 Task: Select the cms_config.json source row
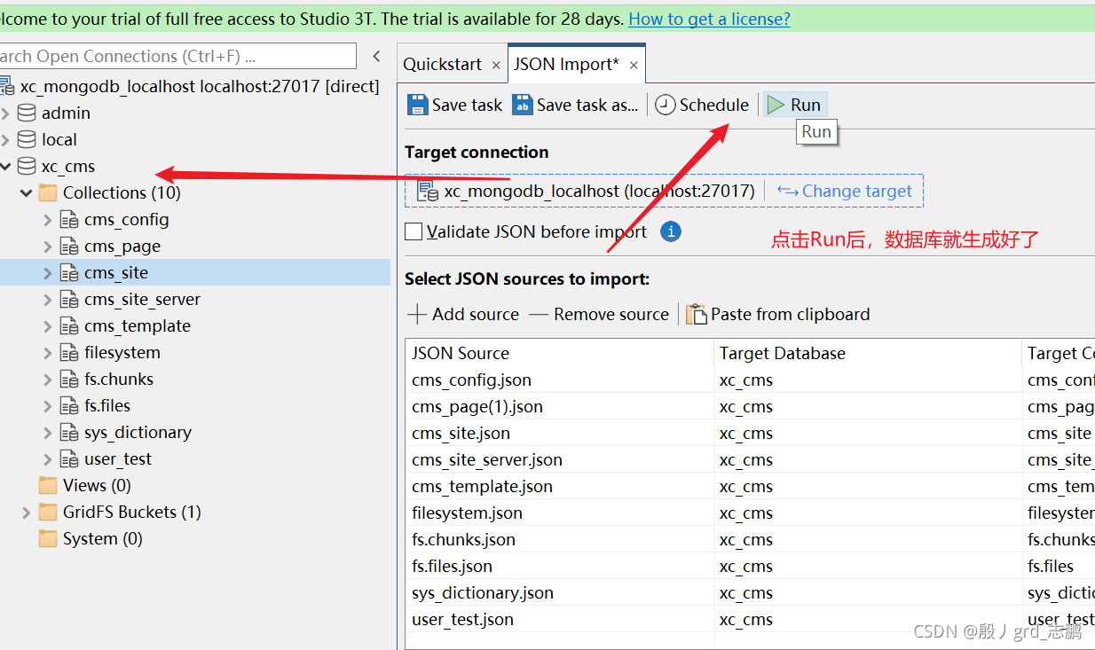click(x=750, y=380)
